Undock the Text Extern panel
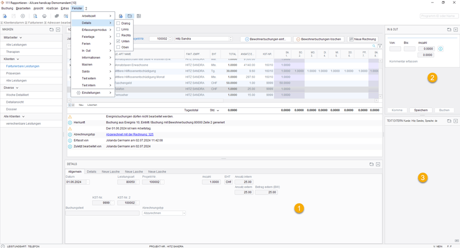The image size is (460, 248). 449,121
